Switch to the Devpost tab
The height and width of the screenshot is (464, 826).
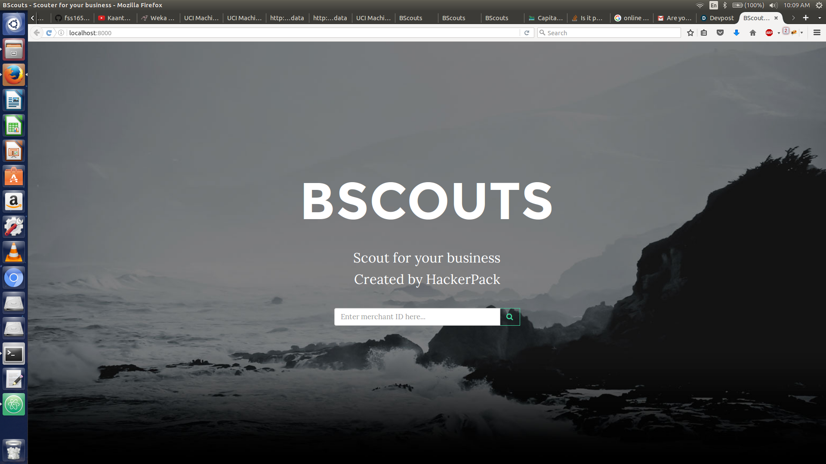pos(718,18)
